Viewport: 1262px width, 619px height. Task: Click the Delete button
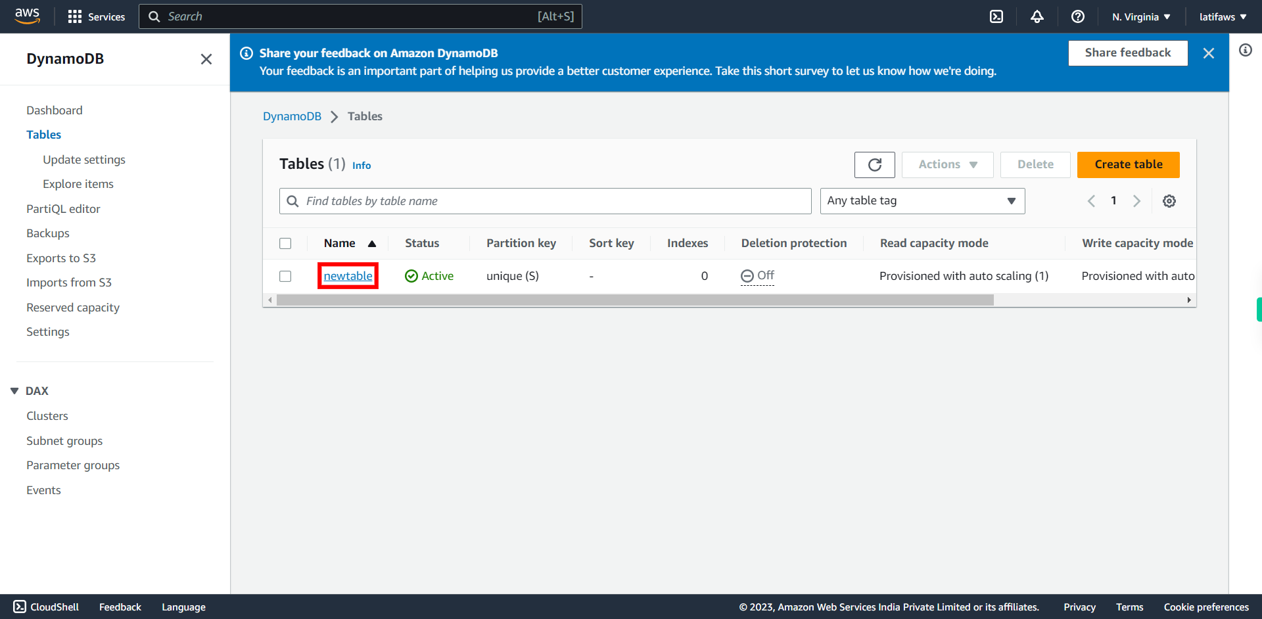[x=1035, y=165]
